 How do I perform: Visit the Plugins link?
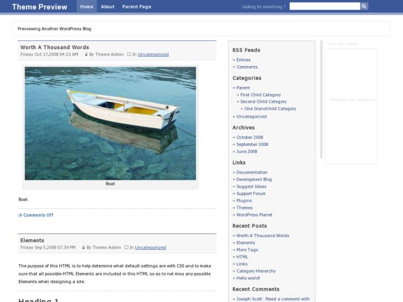(x=244, y=201)
